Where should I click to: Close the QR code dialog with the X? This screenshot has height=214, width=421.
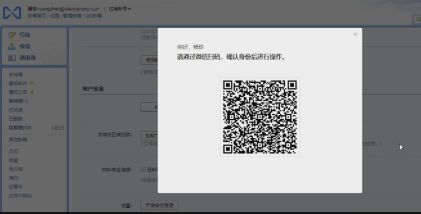click(x=355, y=34)
